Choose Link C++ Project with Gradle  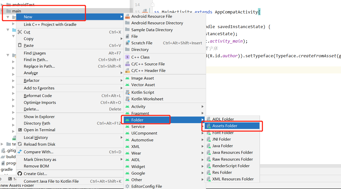click(70, 24)
